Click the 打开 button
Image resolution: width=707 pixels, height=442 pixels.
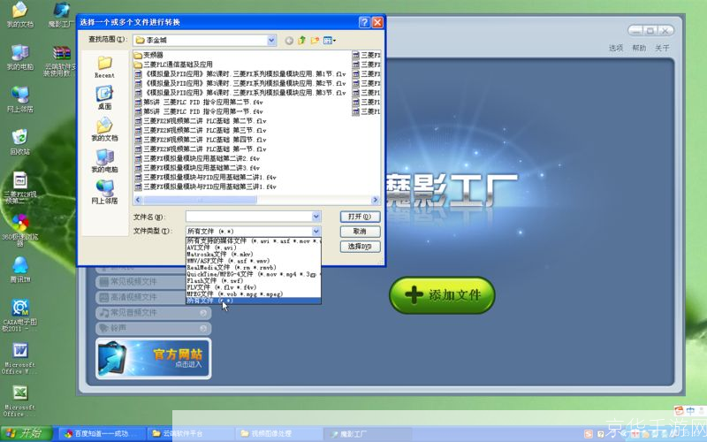click(x=360, y=217)
